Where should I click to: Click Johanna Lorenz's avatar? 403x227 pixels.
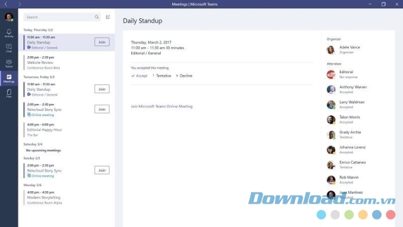click(x=330, y=149)
